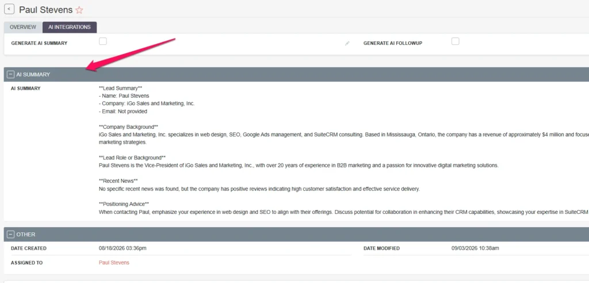The image size is (589, 283).
Task: Click the 'Paul Stevens is the Vice-President' sentence
Action: (x=299, y=165)
